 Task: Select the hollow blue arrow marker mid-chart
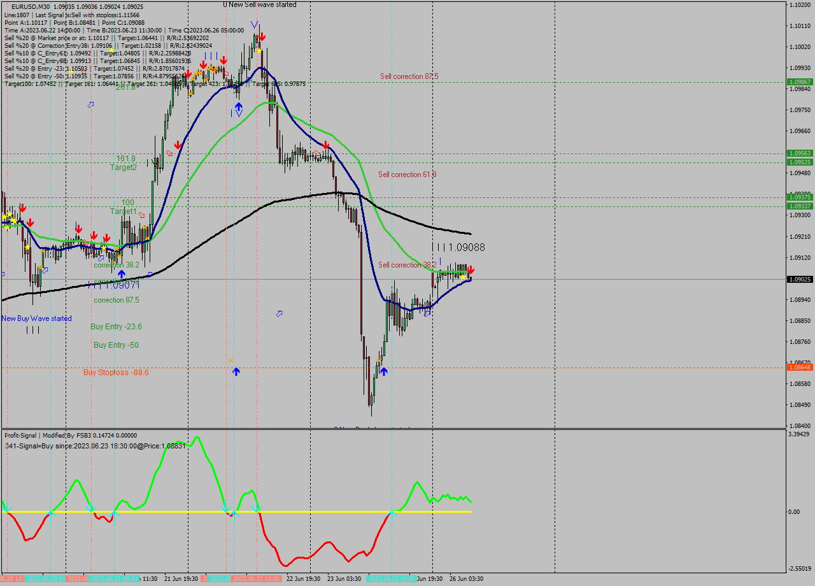click(x=279, y=313)
